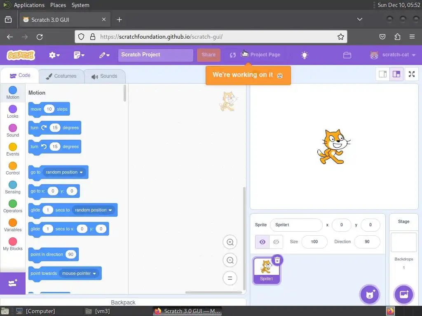This screenshot has width=422, height=316.
Task: Select the Control block category
Action: coord(13,168)
